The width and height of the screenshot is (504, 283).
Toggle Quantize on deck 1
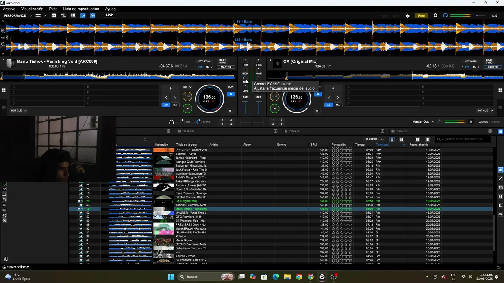pos(231,94)
